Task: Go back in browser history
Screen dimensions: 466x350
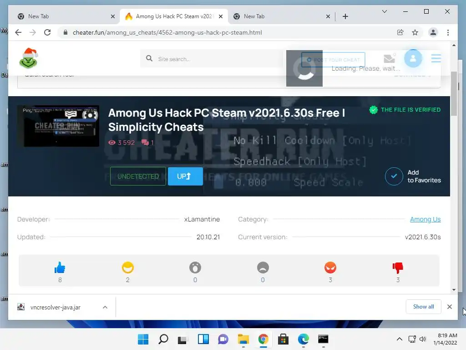Action: tap(18, 32)
